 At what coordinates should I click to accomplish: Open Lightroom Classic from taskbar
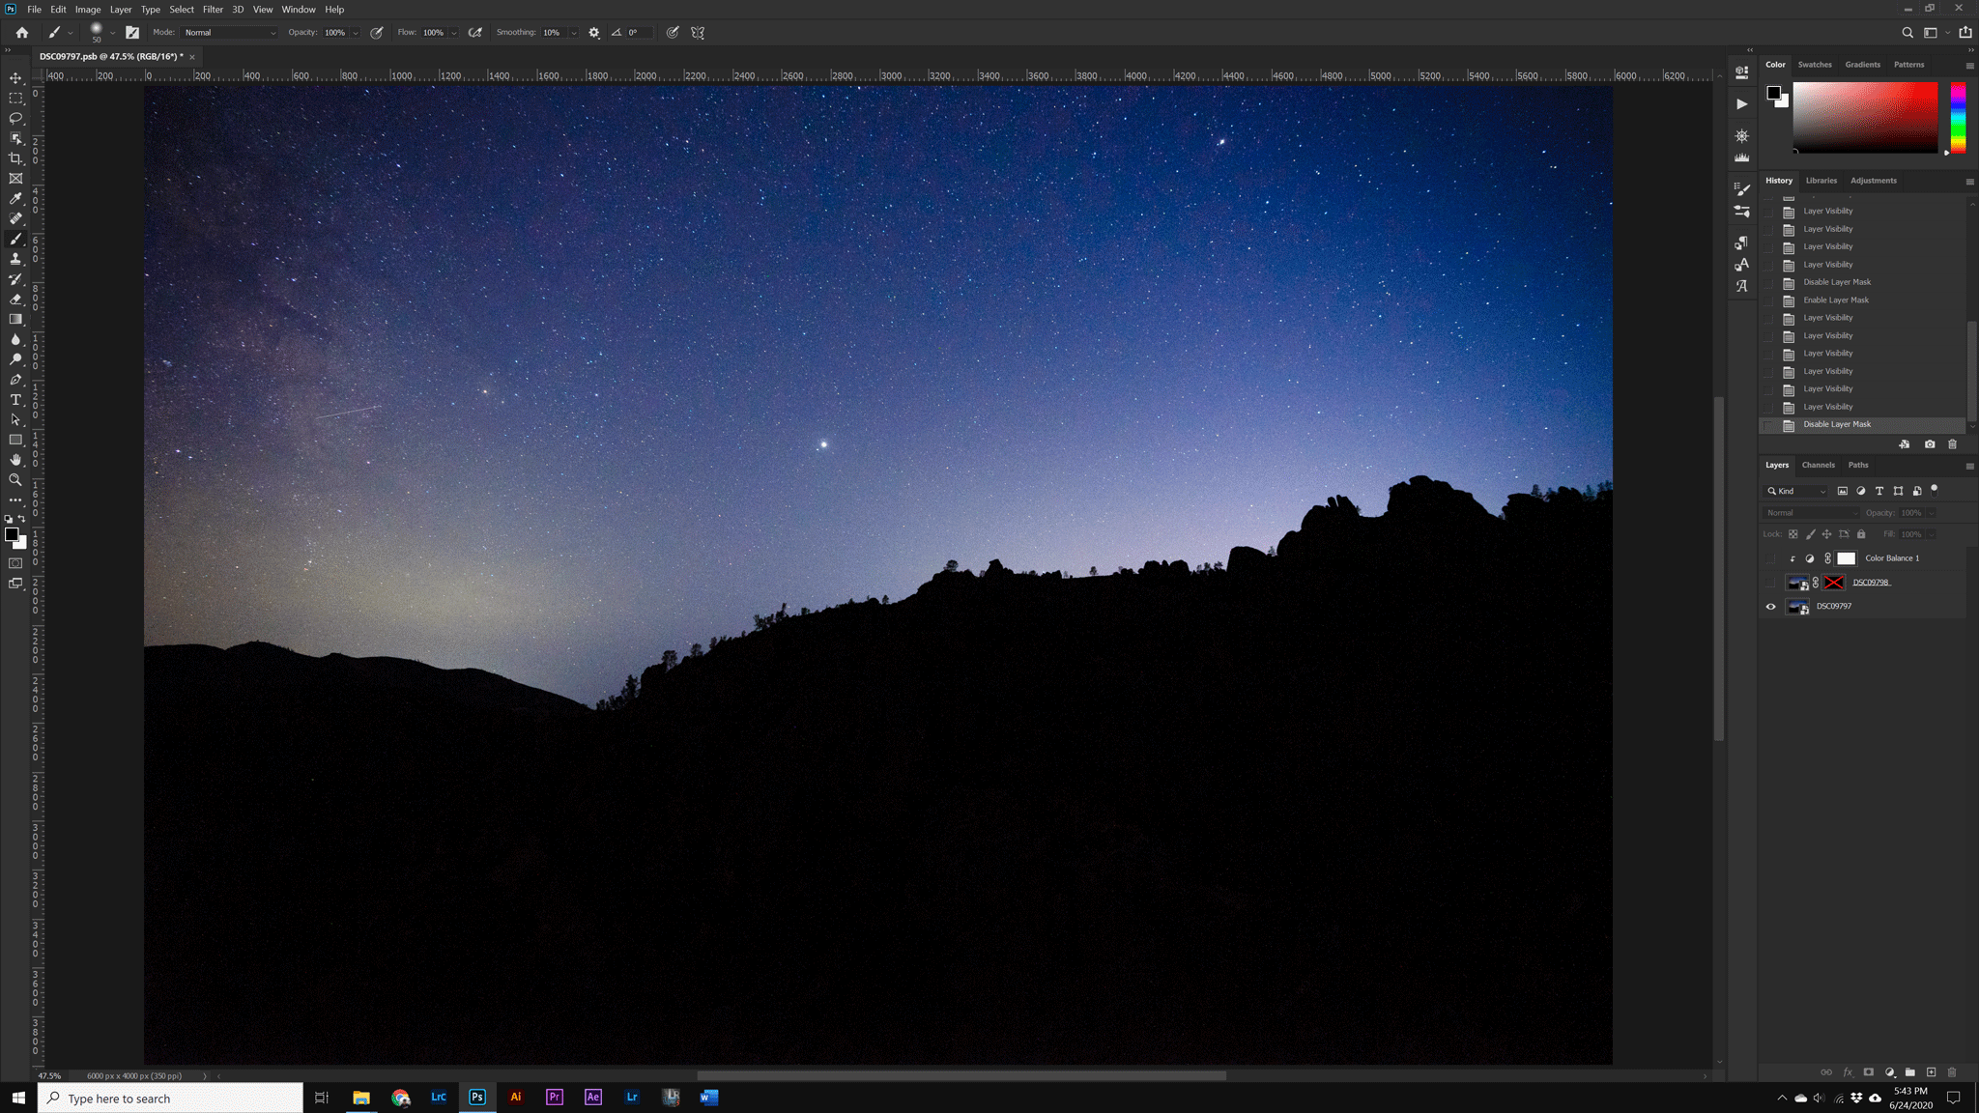pos(439,1097)
